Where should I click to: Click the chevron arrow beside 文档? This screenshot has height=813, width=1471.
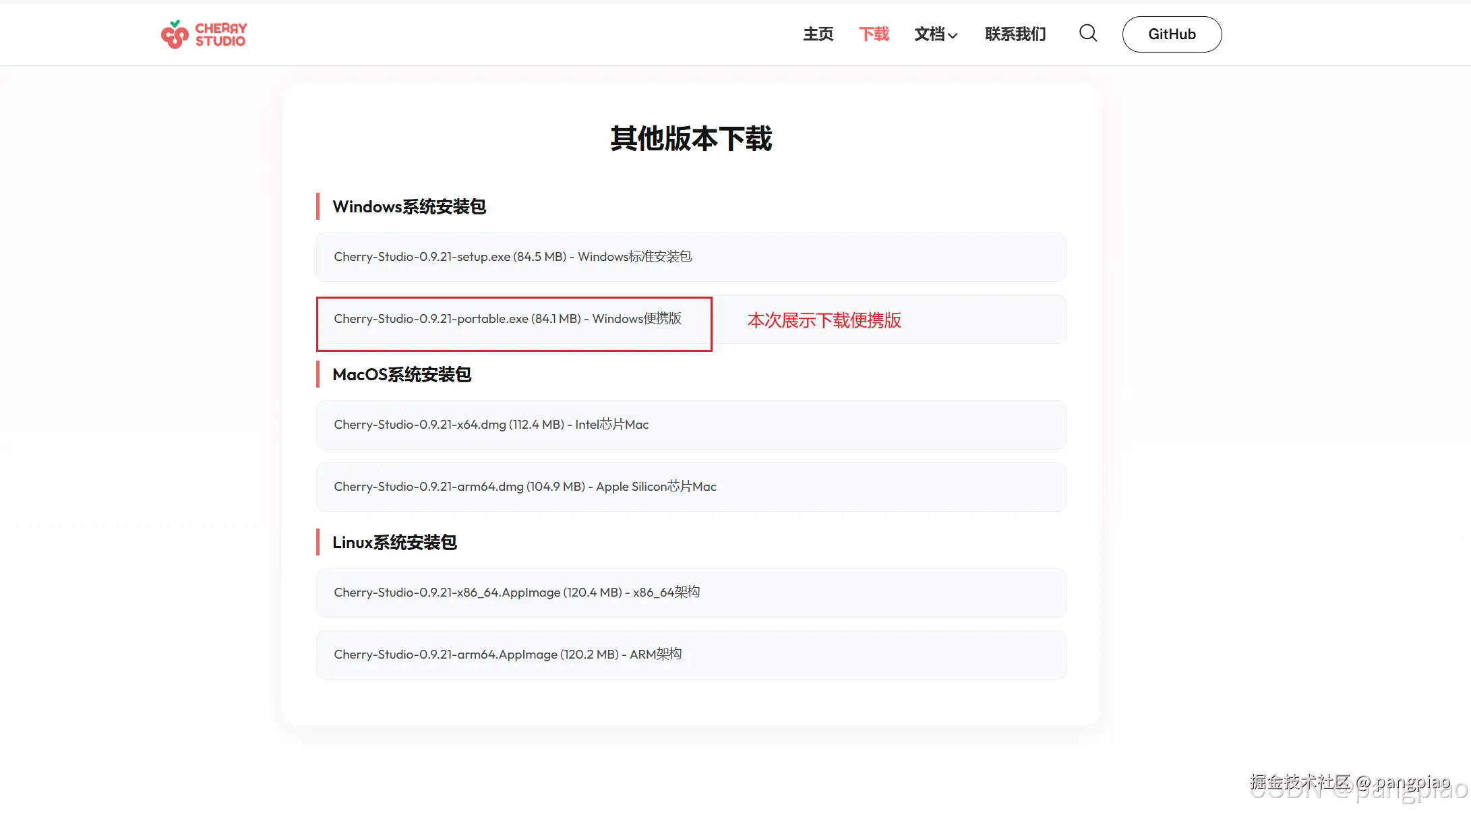(x=953, y=36)
